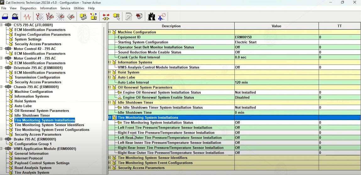Screen dimensions: 361x175
Task: Expand Tire Monitoring System Sensor Identifiers group
Action: click(x=110, y=158)
